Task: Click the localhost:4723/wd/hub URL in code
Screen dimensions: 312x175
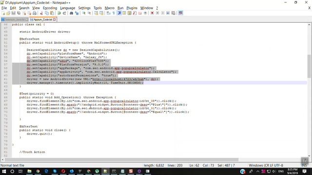Action: point(118,79)
